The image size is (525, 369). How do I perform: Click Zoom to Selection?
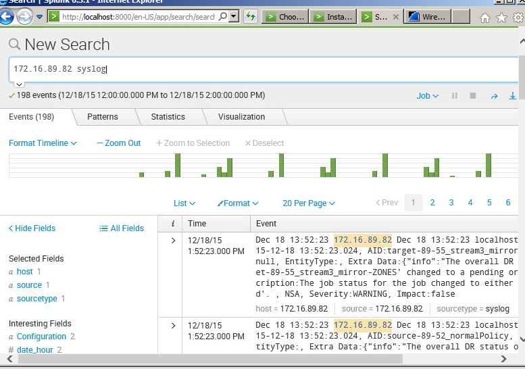click(193, 143)
